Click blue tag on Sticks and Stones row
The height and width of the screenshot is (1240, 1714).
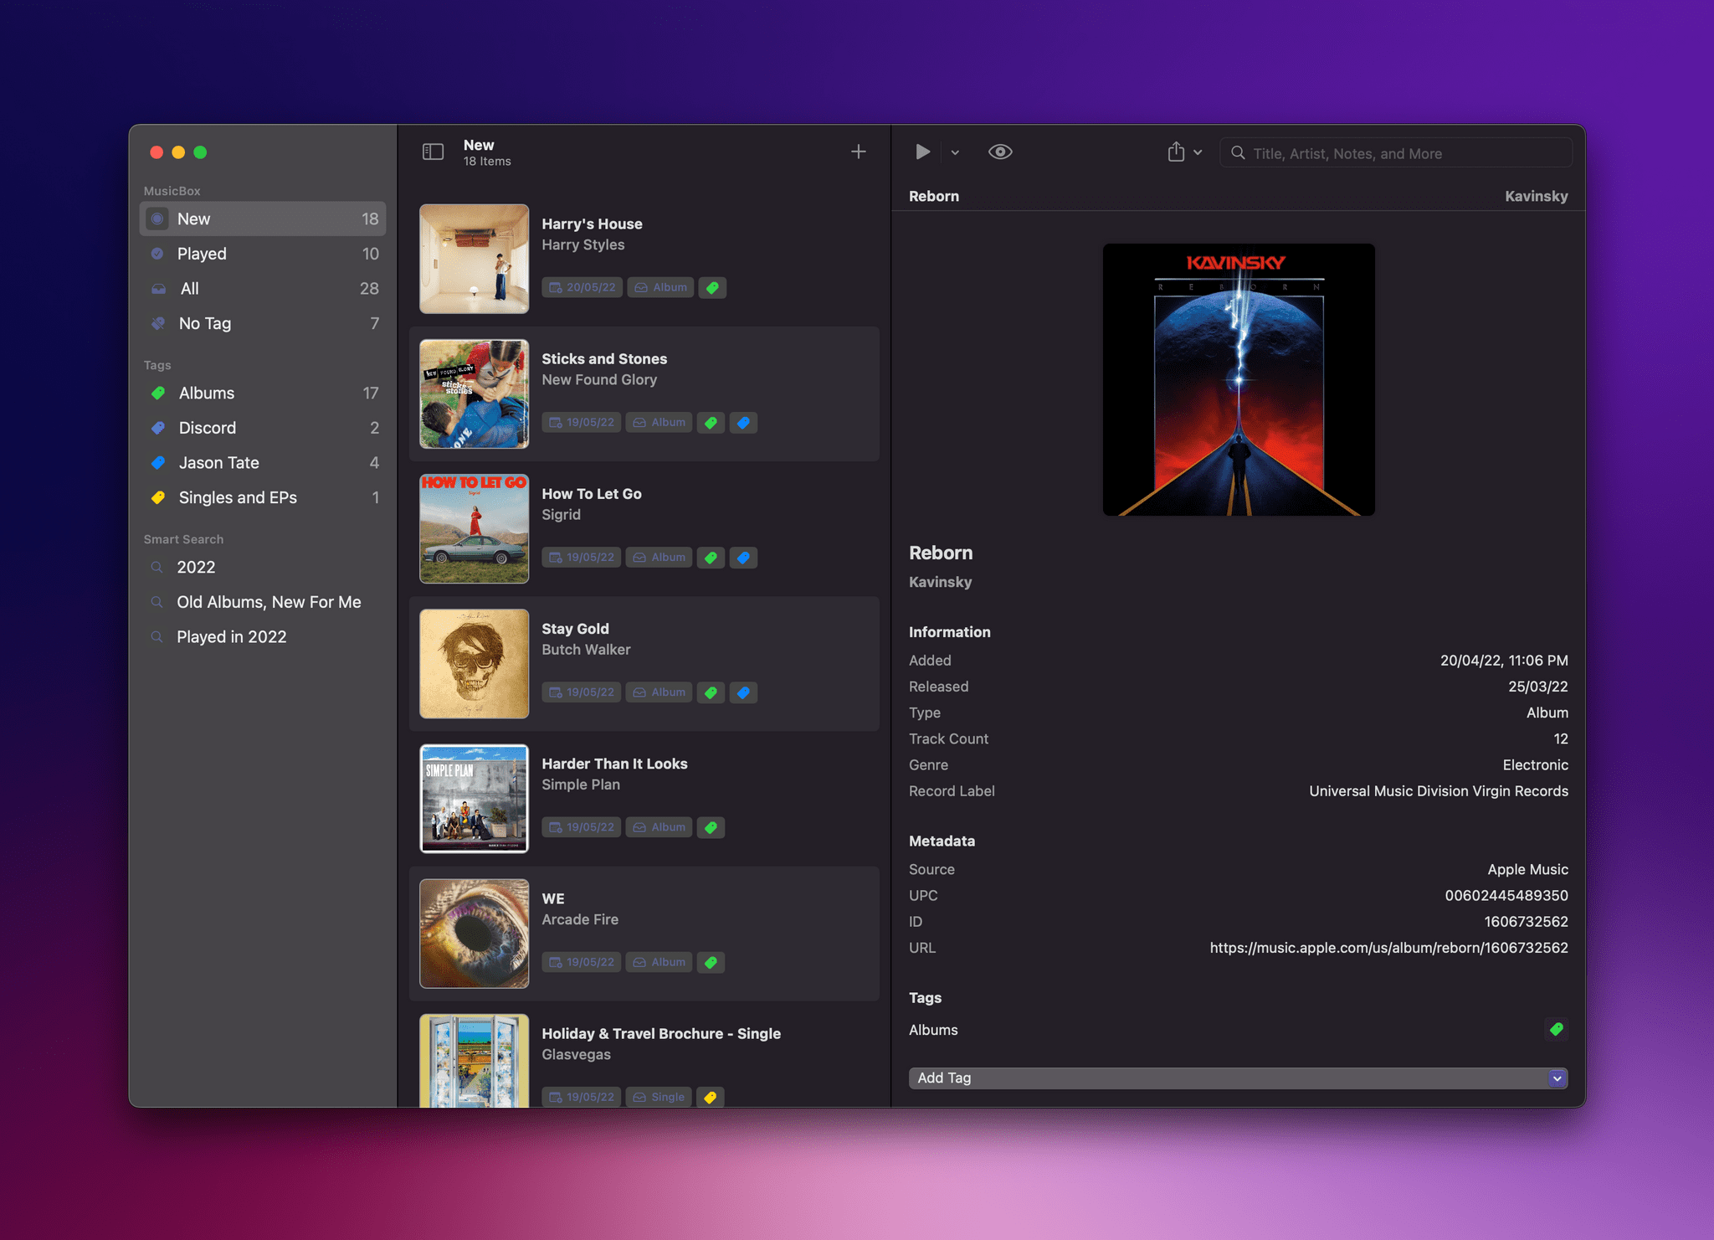[x=743, y=423]
